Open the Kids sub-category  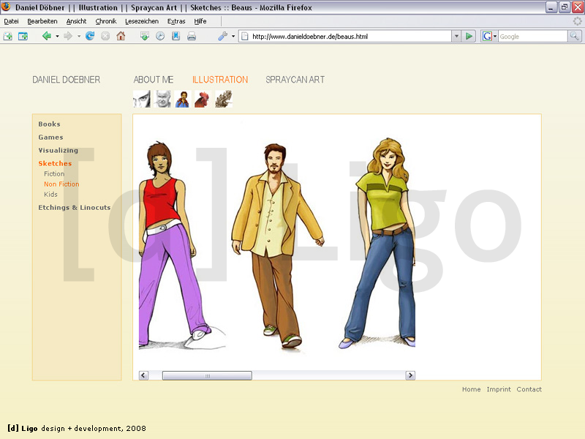point(50,194)
